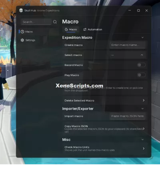This screenshot has height=171, width=160.
Task: Click the Skull Hub skull logo icon
Action: coord(21,10)
